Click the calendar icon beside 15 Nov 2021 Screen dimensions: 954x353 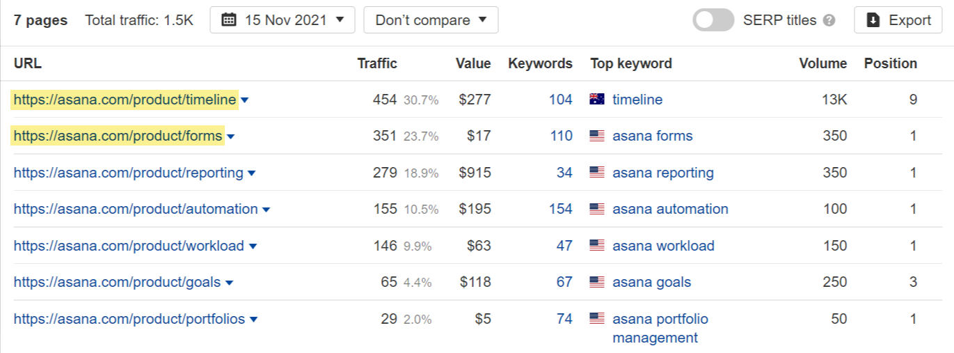coord(229,20)
